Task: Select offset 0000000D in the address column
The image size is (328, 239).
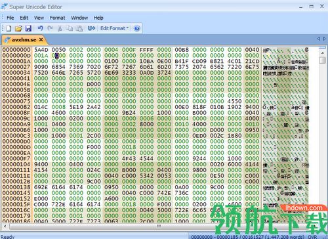Action: click(x=16, y=55)
